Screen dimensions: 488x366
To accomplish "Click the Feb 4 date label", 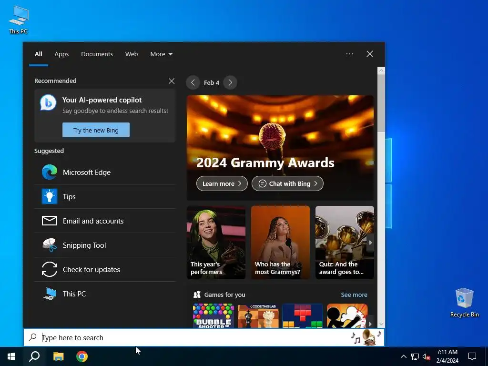I will click(211, 82).
